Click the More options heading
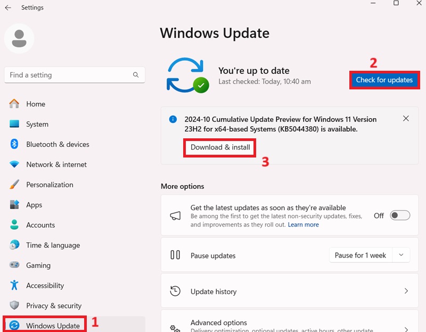Viewport: 426px width, 332px height. (x=182, y=186)
